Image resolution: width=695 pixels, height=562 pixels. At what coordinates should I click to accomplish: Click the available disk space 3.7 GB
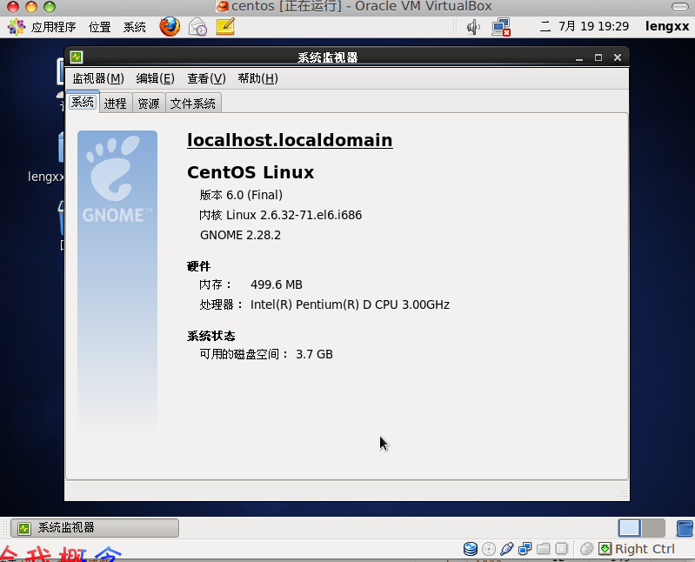point(314,354)
